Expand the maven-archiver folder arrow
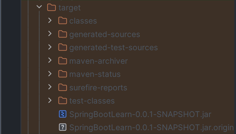 tap(50, 60)
